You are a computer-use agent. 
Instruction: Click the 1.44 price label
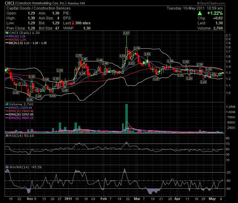click(x=170, y=61)
